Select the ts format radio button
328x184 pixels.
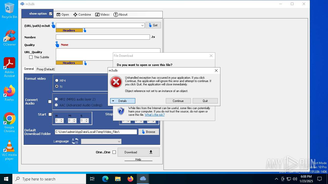pyautogui.click(x=57, y=86)
